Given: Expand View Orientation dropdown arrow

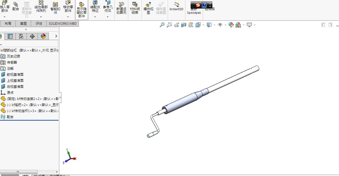Looking at the screenshot, I should tap(203, 25).
